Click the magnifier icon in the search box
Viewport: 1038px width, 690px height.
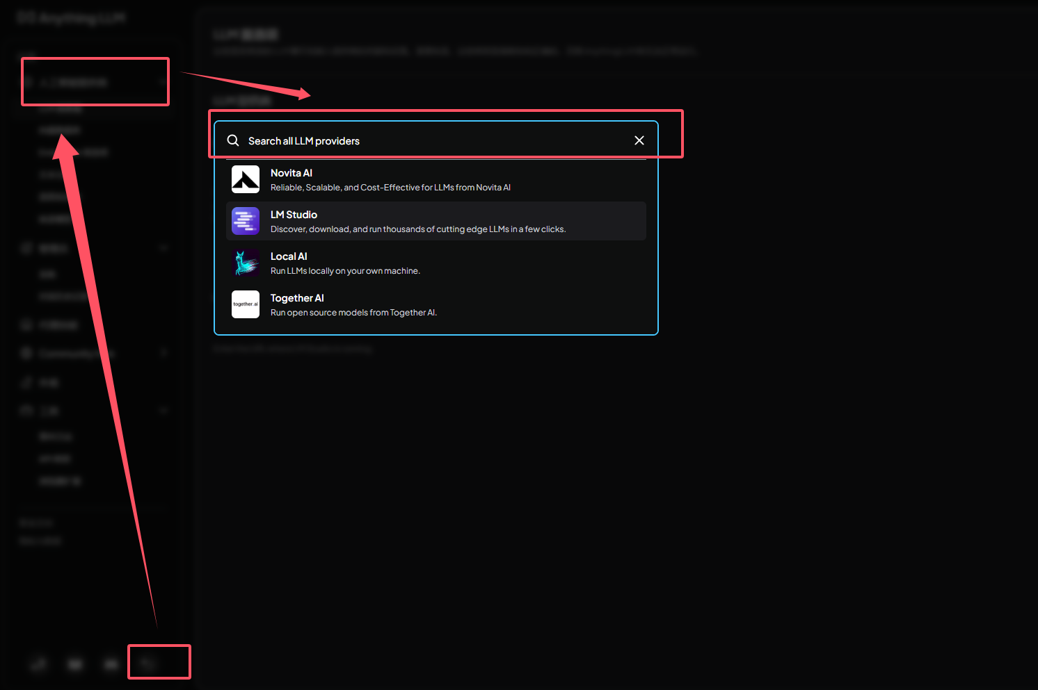[x=233, y=140]
